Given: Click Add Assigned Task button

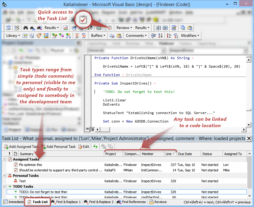Looking at the screenshot, I should click(x=21, y=147).
